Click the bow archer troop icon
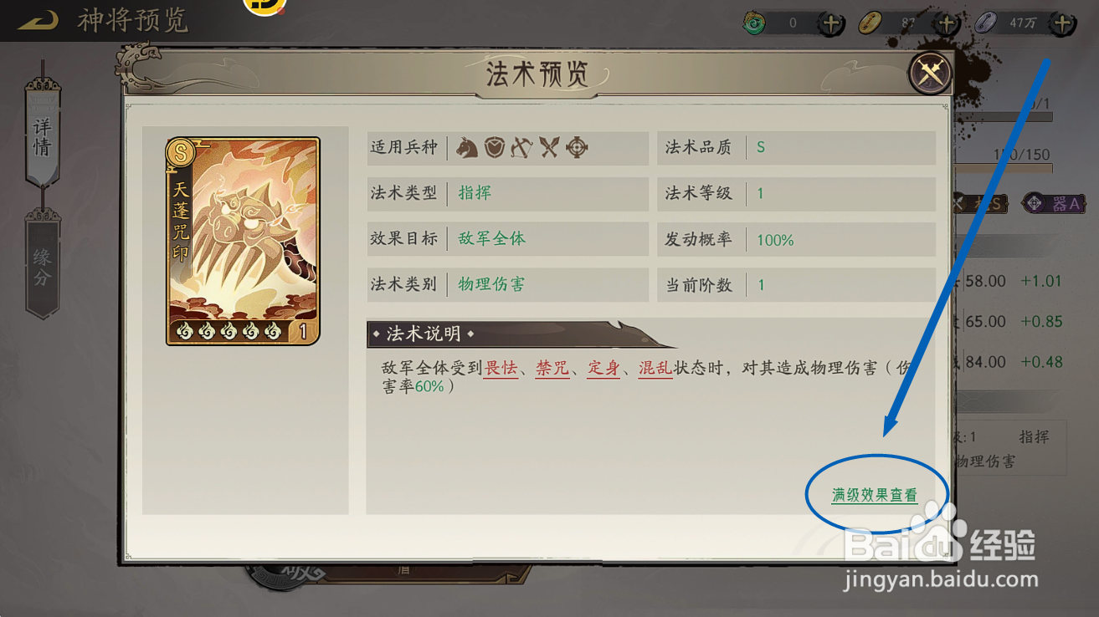Screen dimensions: 1099x617 [x=521, y=148]
